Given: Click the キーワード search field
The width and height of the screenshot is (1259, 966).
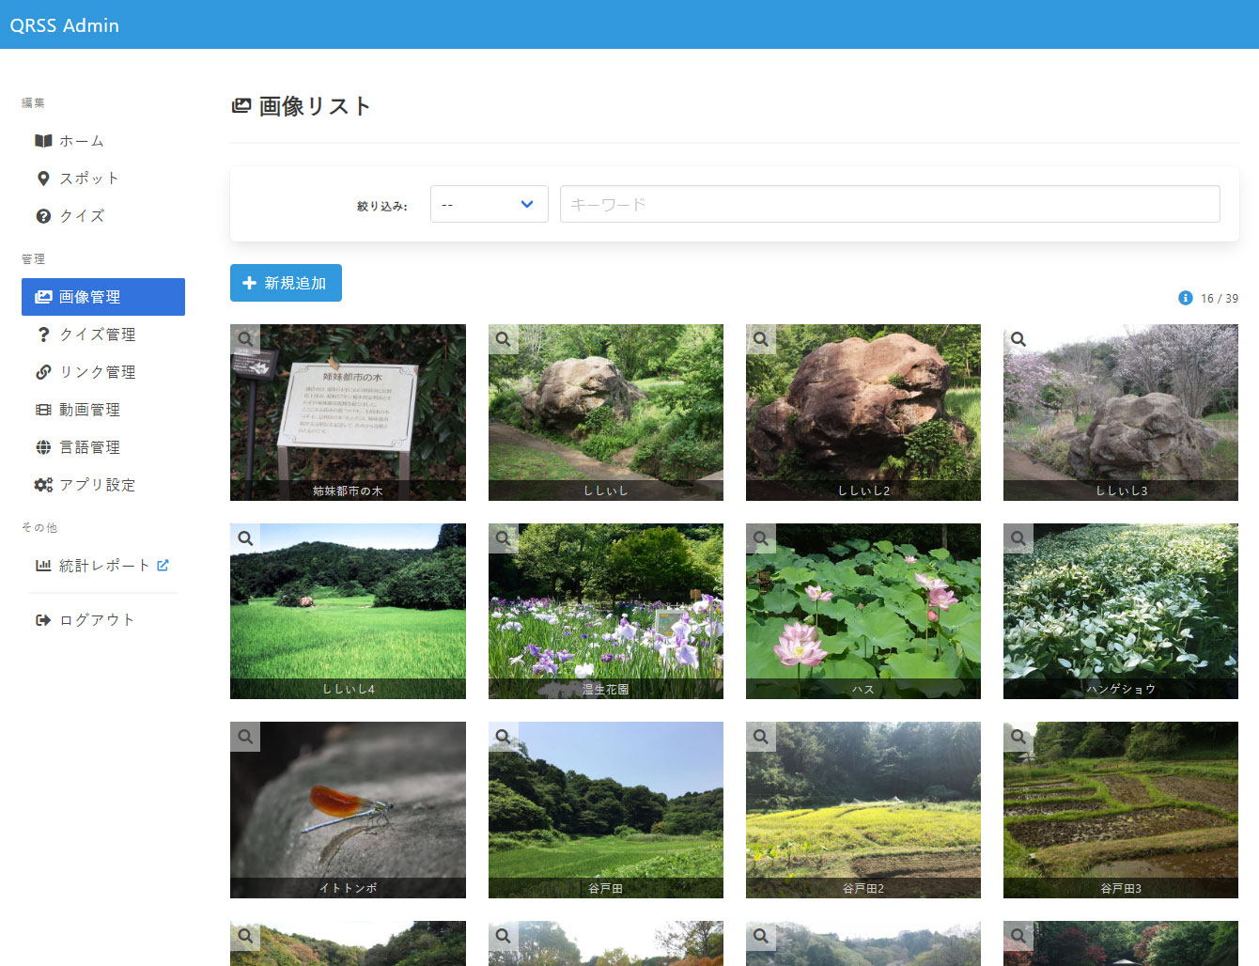Looking at the screenshot, I should (889, 204).
